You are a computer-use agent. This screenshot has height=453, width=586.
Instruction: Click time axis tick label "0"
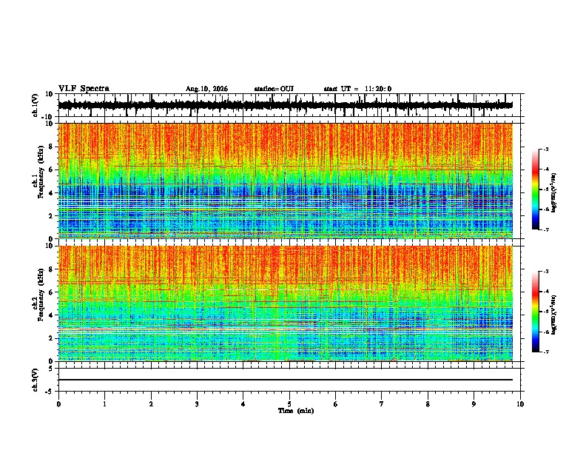58,404
